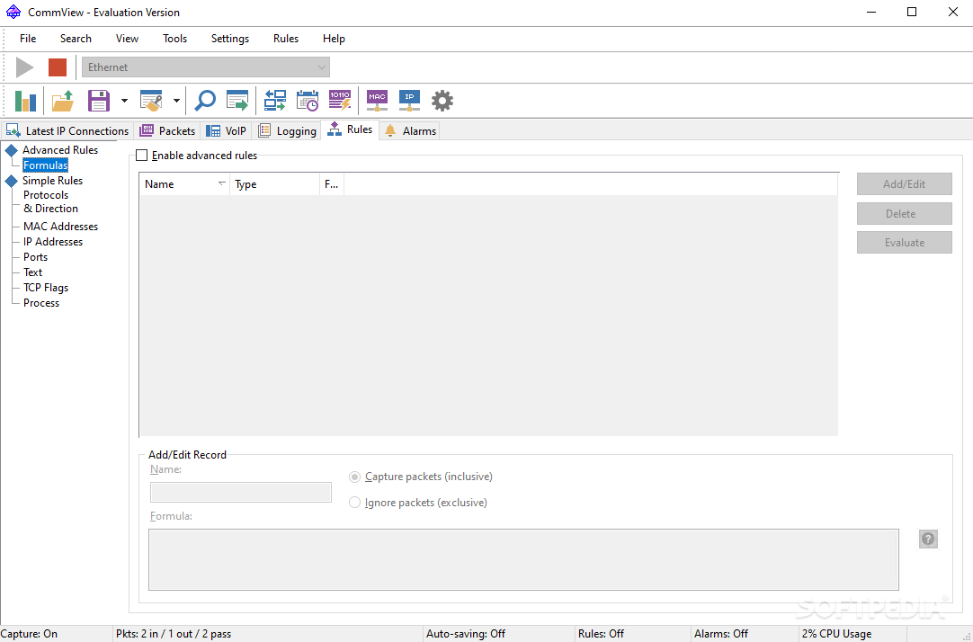Select Text in the rules tree
This screenshot has height=642, width=973.
tap(33, 272)
